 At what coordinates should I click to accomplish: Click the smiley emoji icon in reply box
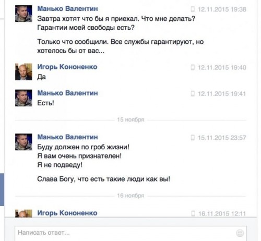coord(240,233)
